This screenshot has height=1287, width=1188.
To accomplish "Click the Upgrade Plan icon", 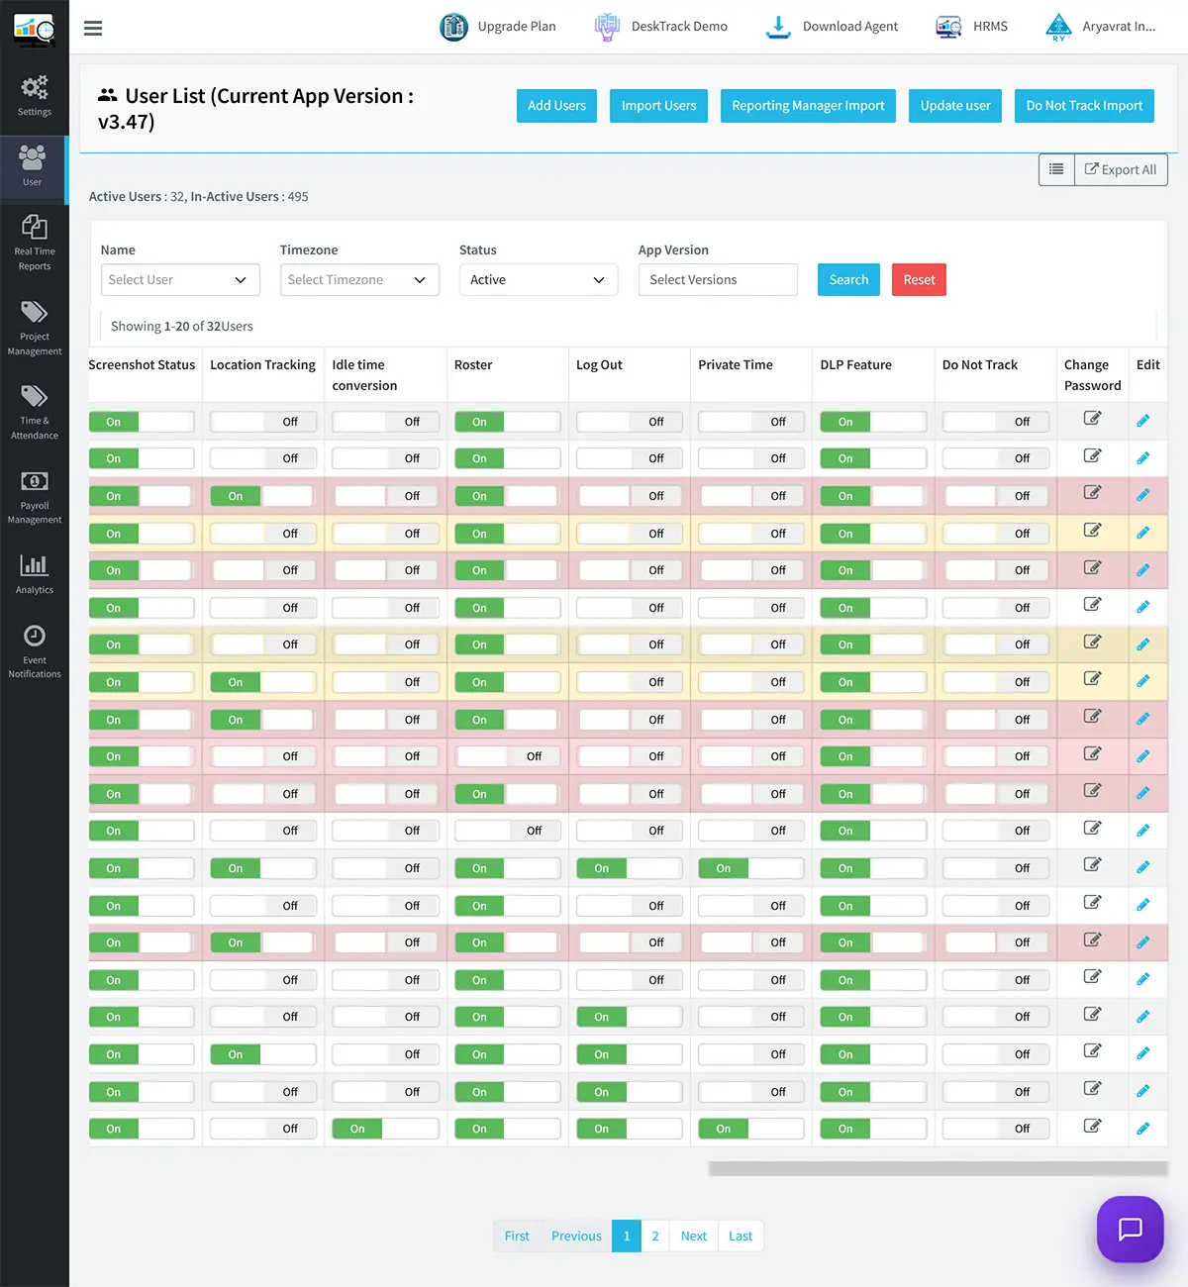I will tap(453, 27).
